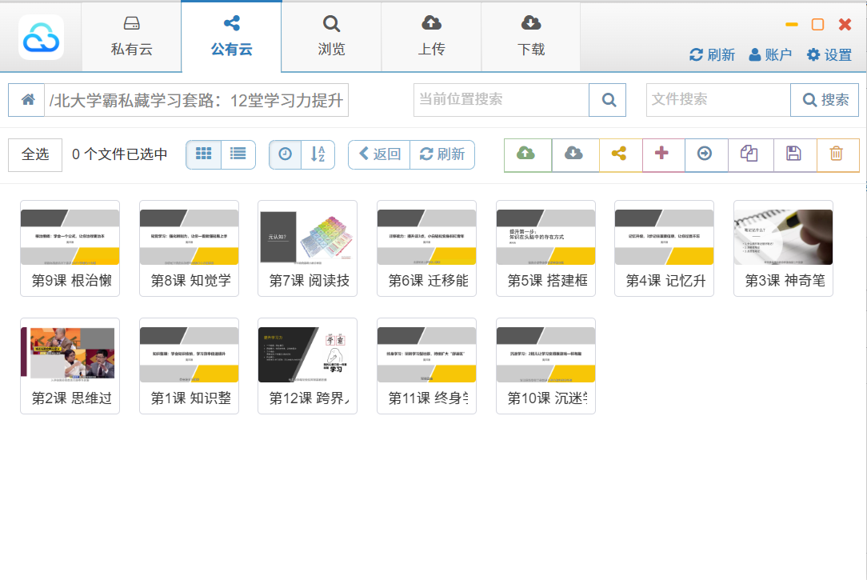Sort files alphabetically A-Z
This screenshot has height=580, width=867.
click(318, 154)
